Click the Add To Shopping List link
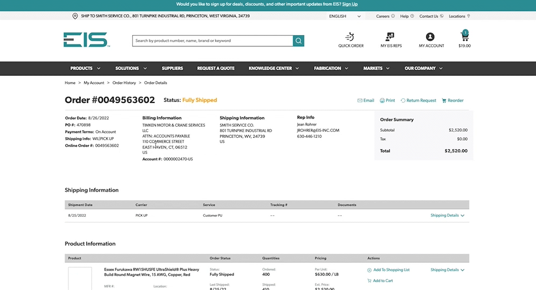The height and width of the screenshot is (290, 536). point(391,270)
